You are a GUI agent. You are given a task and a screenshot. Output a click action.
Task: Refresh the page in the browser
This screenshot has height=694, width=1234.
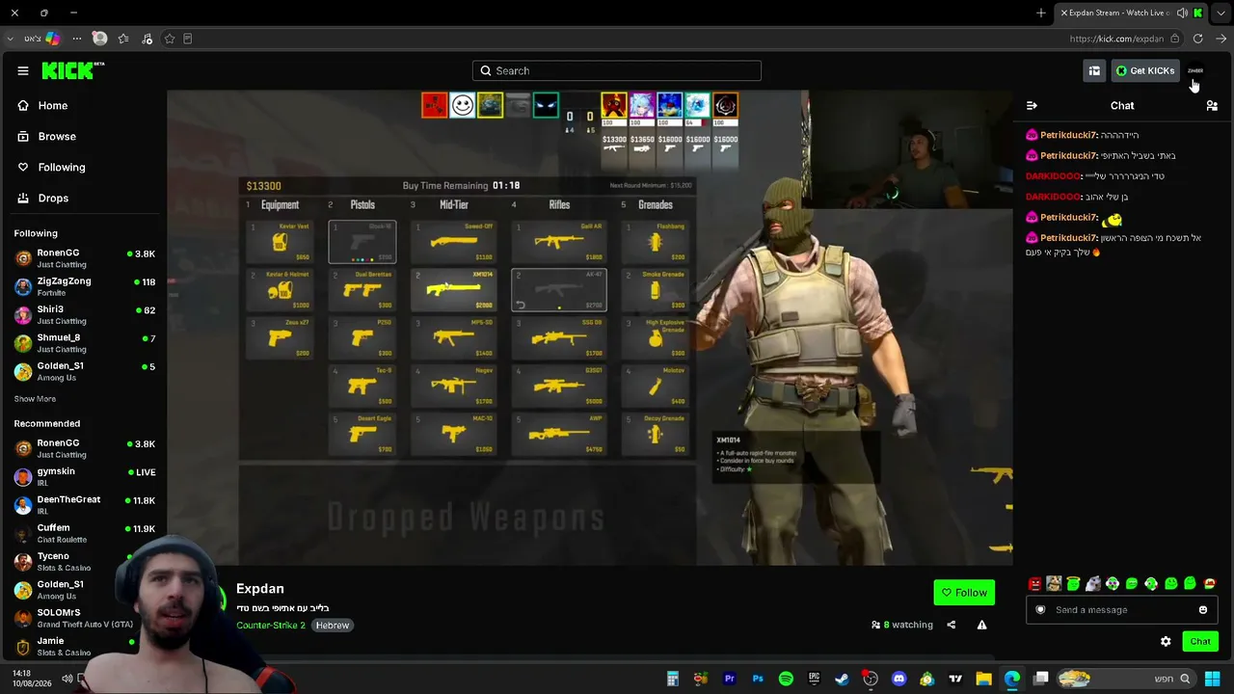click(1197, 39)
